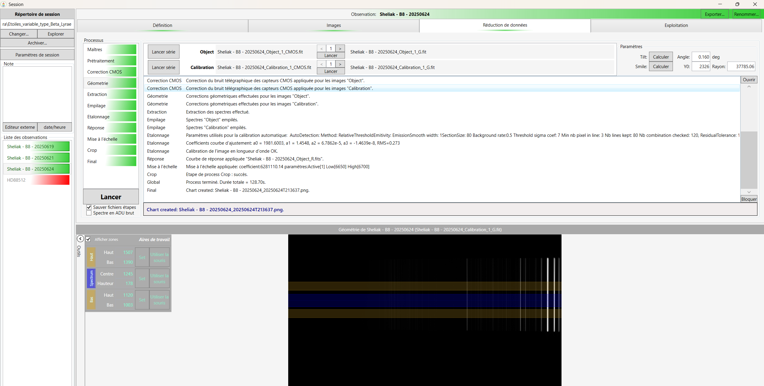764x386 pixels.
Task: Collapse the Outils panel arrow icon
Action: coord(80,239)
